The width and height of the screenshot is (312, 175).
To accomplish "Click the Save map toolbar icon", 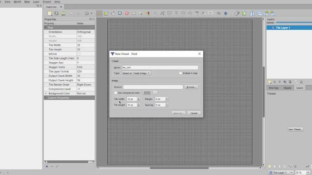I will point(57,13).
